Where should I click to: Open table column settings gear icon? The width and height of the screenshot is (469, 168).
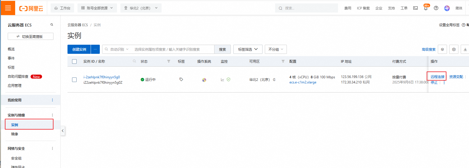454,49
